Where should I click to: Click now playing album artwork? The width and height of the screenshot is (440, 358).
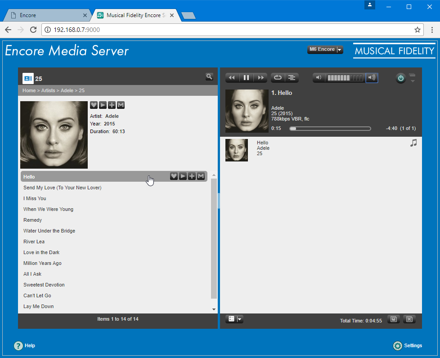pos(247,111)
